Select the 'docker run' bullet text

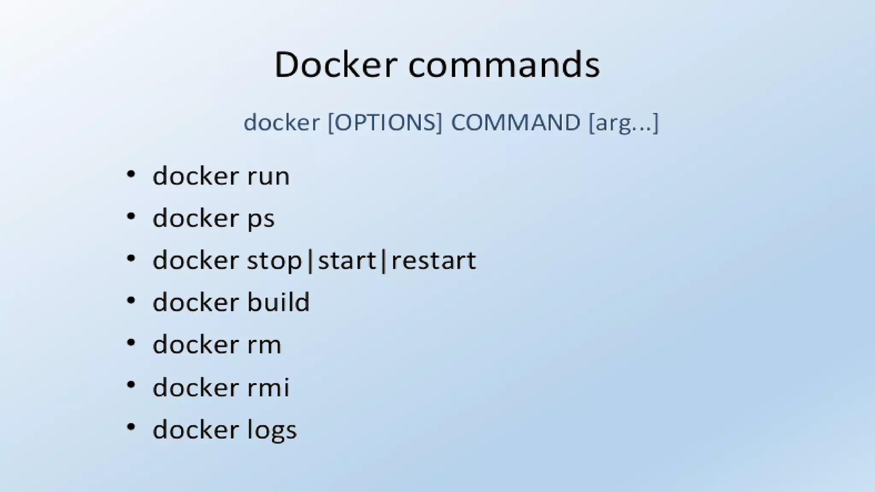point(221,176)
